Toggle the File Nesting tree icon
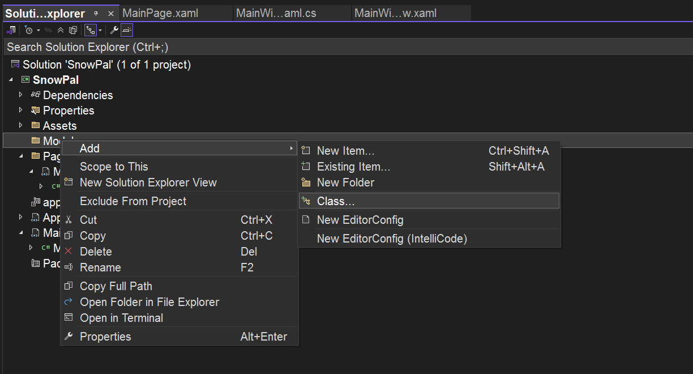This screenshot has height=374, width=693. (x=91, y=30)
